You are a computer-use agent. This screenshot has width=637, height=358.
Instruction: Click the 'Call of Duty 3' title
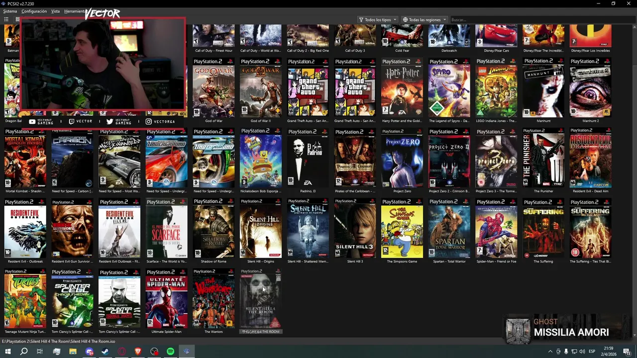355,51
